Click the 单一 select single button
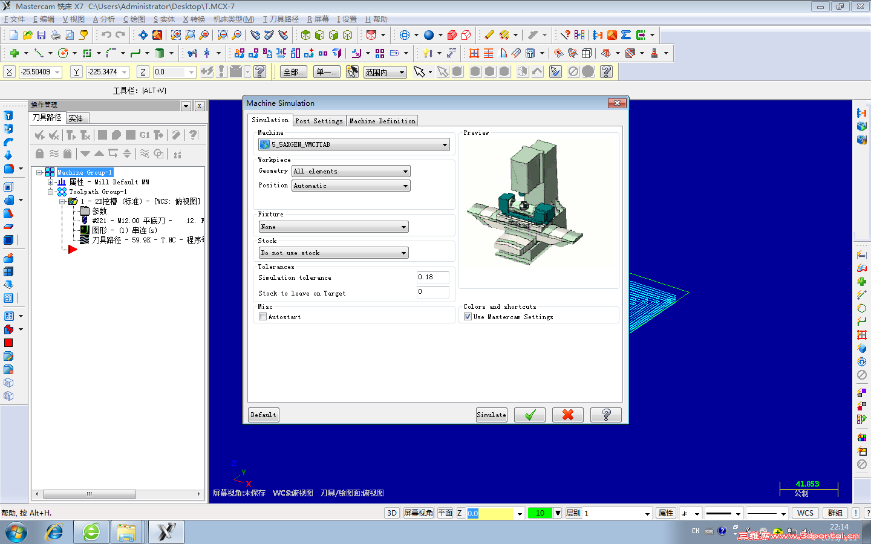 [x=327, y=72]
